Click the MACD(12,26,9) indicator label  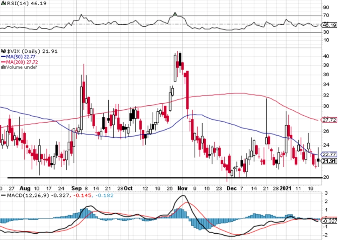(x=28, y=195)
